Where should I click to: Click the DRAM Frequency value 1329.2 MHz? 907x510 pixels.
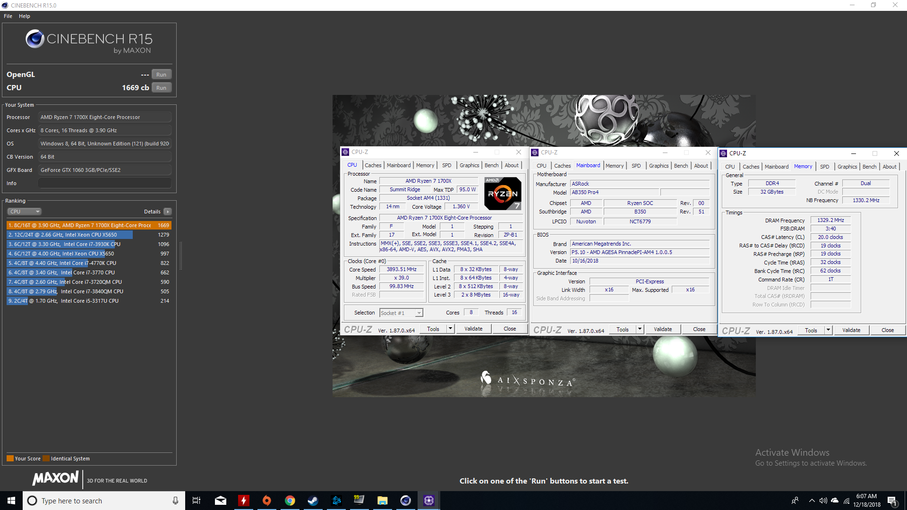(x=830, y=220)
